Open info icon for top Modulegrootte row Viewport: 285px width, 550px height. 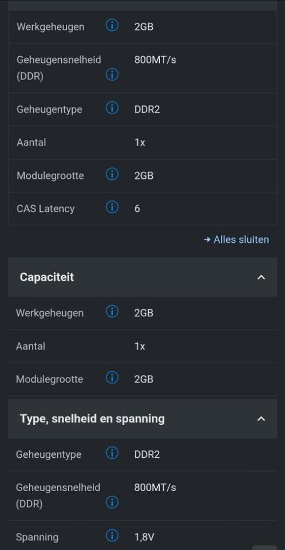tap(112, 174)
